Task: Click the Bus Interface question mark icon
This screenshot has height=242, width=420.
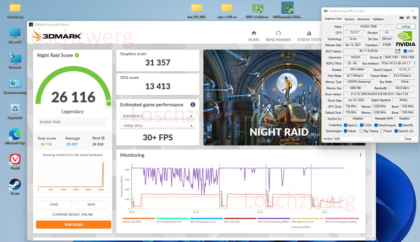Action: pyautogui.click(x=414, y=63)
